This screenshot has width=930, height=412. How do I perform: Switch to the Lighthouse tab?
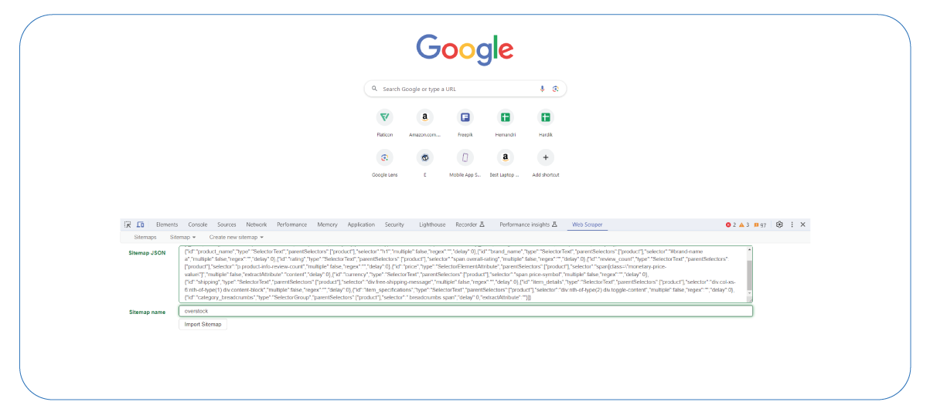432,225
